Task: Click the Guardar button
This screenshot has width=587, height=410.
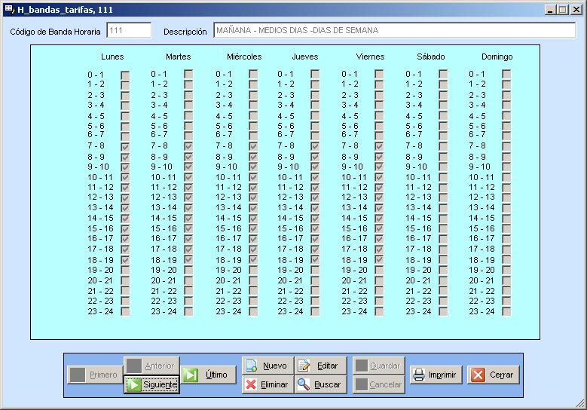Action: [379, 366]
